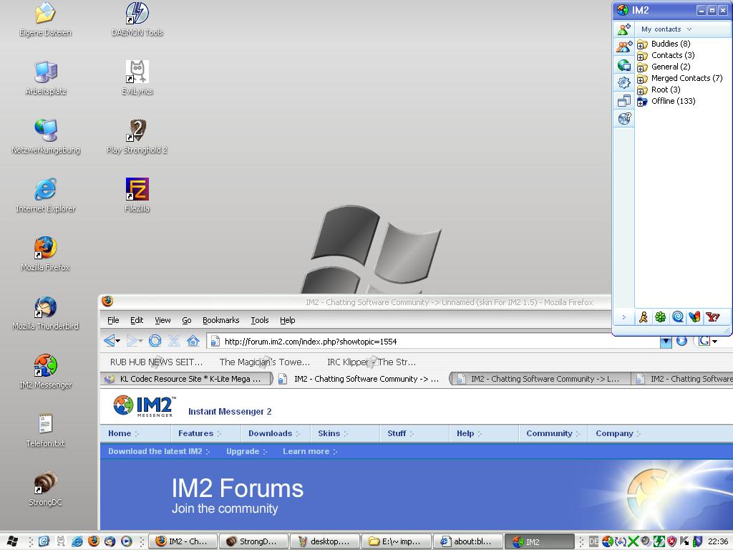Click the add contact icon in IM2

[x=624, y=29]
